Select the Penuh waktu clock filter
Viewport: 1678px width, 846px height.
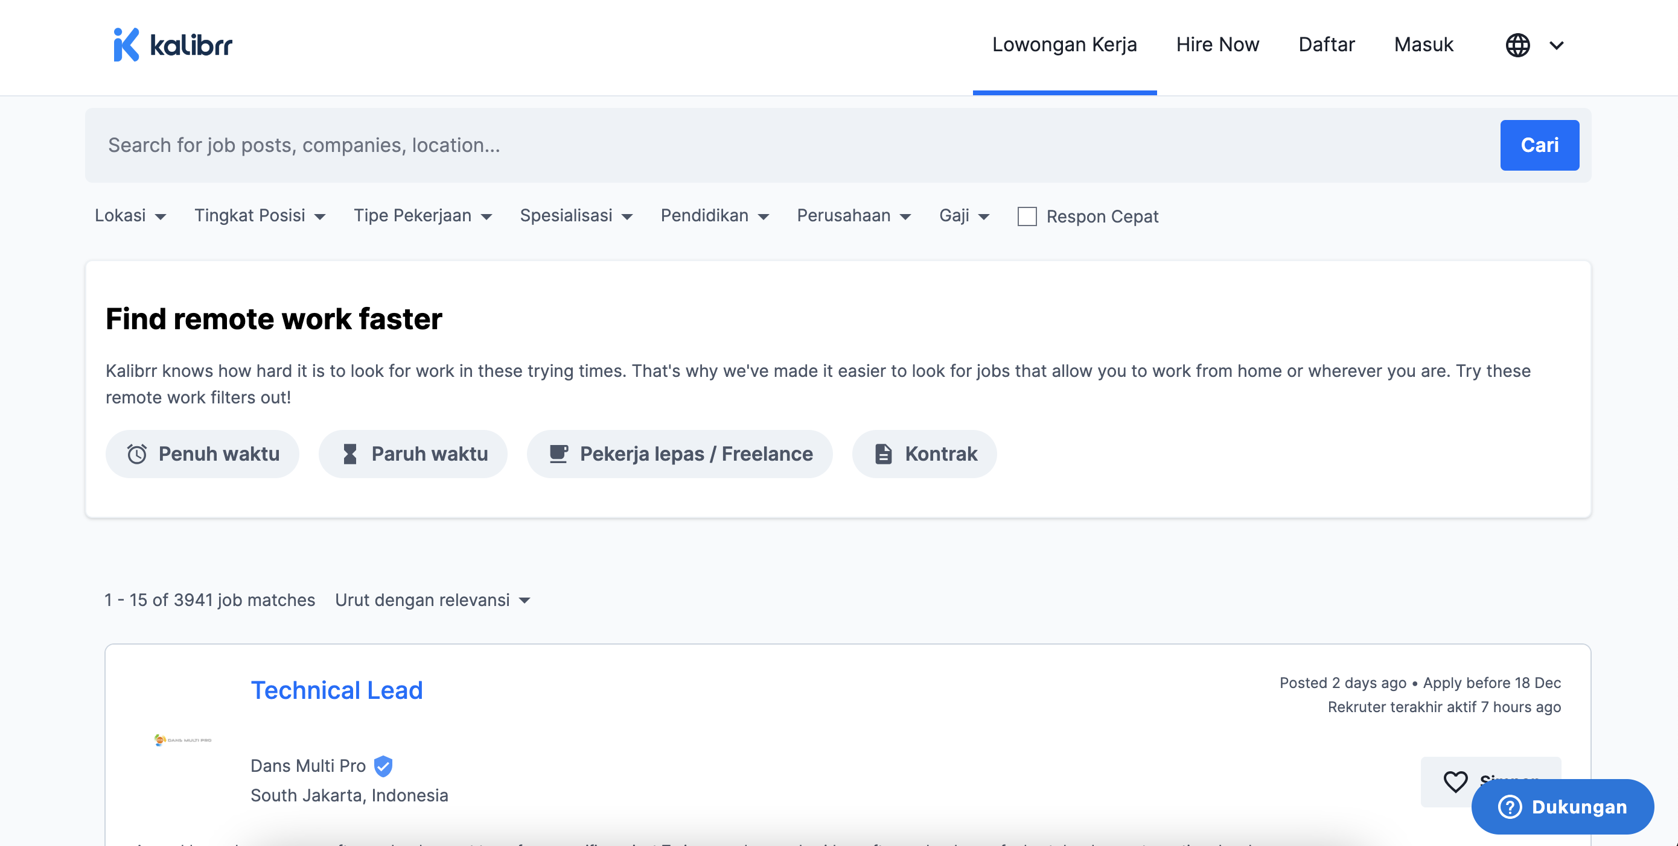(202, 453)
